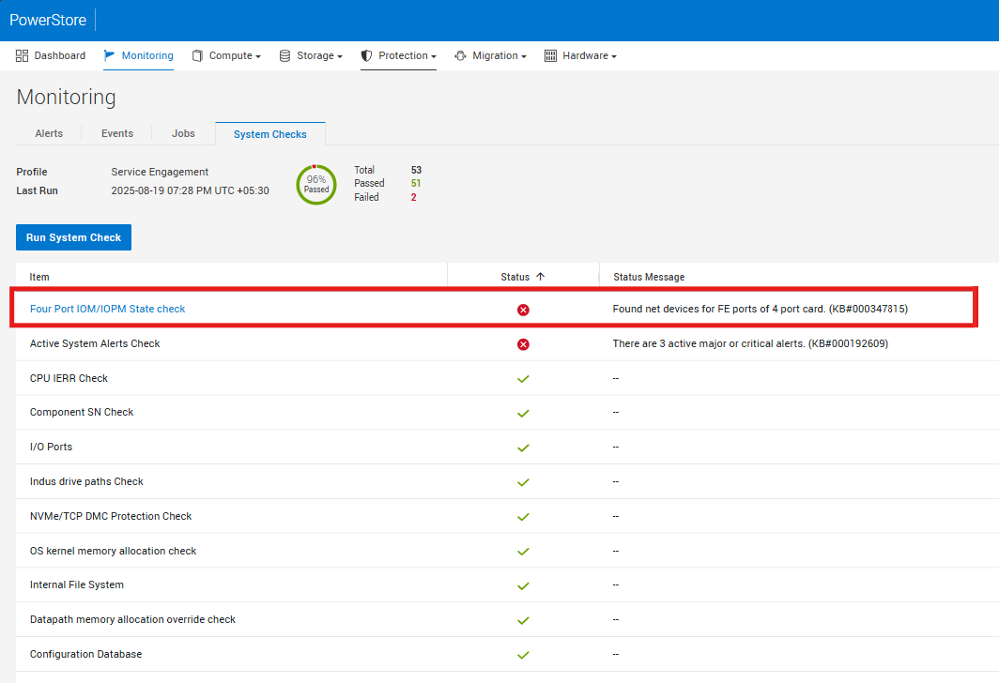Click NVMe/TCP DMC Protection Check item

pyautogui.click(x=111, y=516)
